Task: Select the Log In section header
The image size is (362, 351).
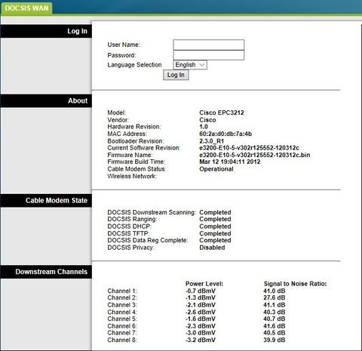Action: click(x=46, y=31)
